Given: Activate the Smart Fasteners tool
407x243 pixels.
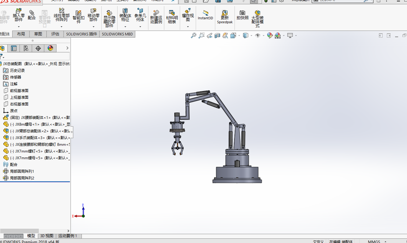Looking at the screenshot, I should (78, 15).
